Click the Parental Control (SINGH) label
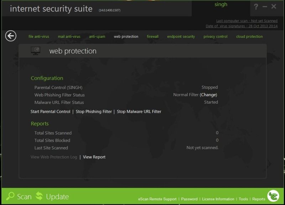 pos(58,88)
